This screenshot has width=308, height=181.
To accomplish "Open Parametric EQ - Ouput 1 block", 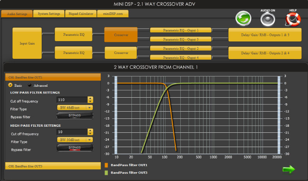I will tap(181, 30).
